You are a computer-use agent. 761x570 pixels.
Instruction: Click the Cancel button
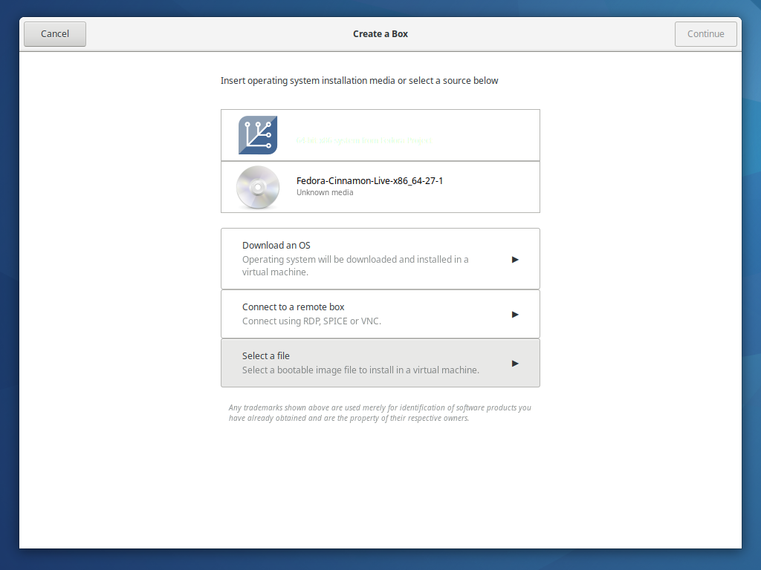[55, 34]
